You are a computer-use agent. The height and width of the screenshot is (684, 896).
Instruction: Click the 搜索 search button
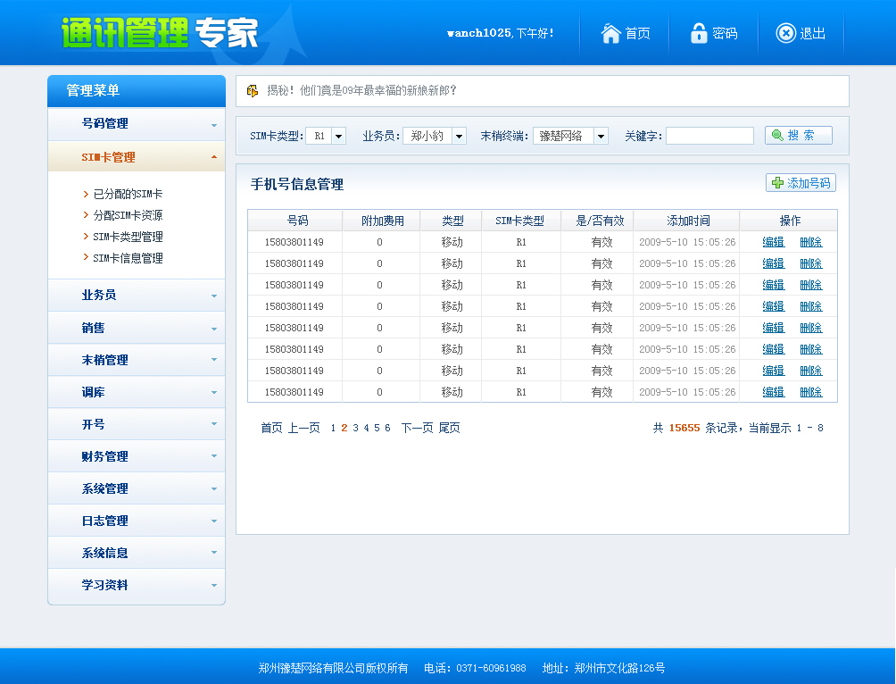(799, 135)
